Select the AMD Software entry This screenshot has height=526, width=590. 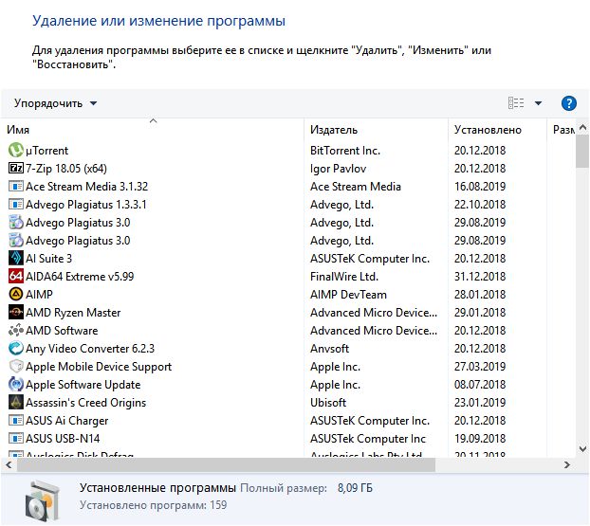pyautogui.click(x=62, y=331)
